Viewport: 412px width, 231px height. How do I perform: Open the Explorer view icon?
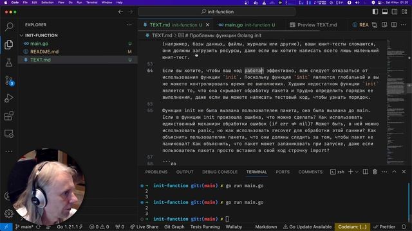(x=8, y=44)
